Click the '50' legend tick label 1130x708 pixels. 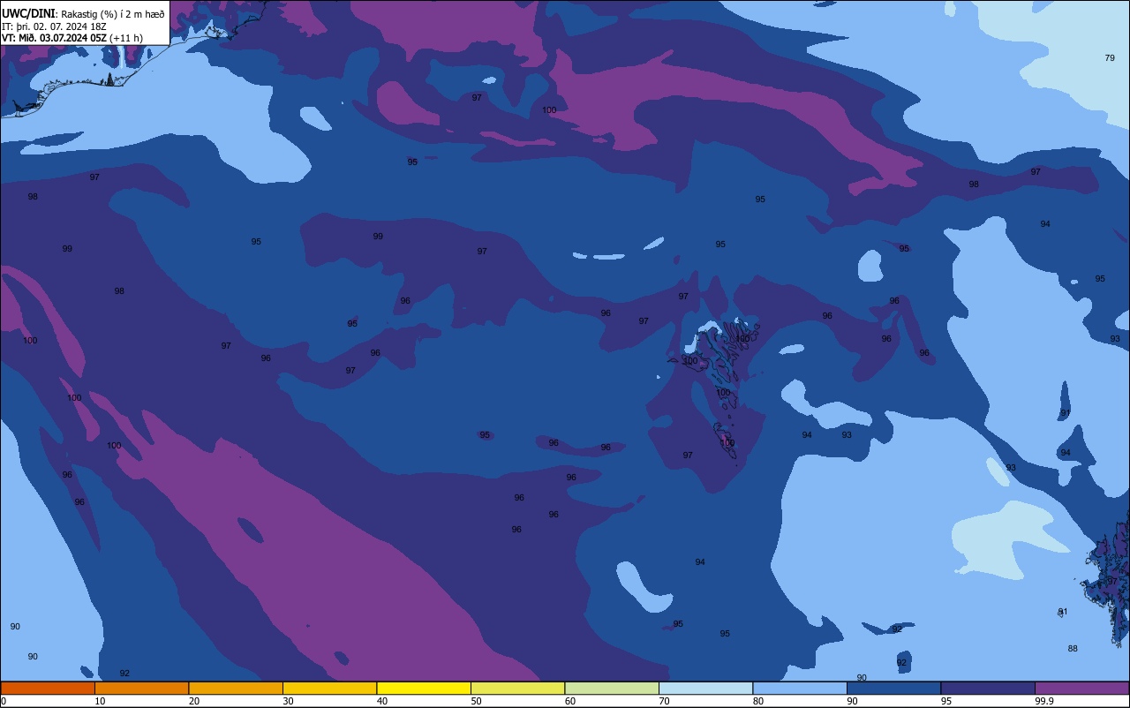point(476,701)
